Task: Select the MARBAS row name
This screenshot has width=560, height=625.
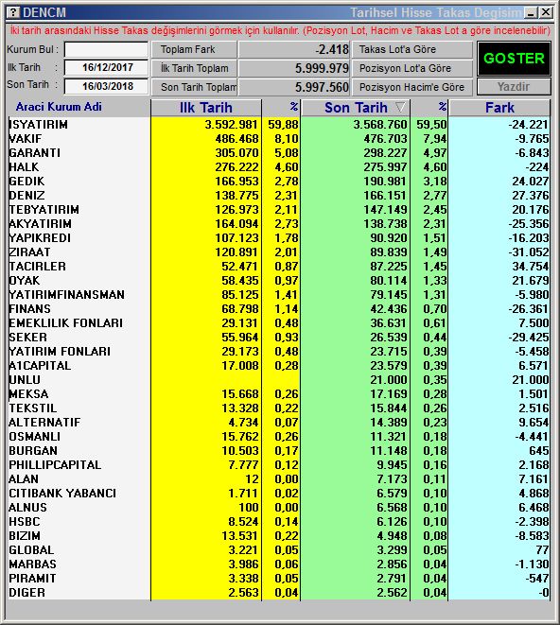Action: click(x=33, y=564)
